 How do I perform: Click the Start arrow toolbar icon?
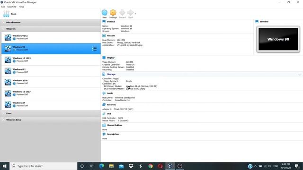(131, 13)
